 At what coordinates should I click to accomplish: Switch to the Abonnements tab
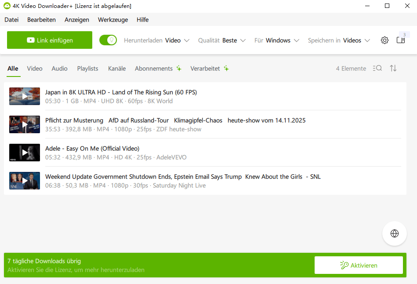point(154,69)
